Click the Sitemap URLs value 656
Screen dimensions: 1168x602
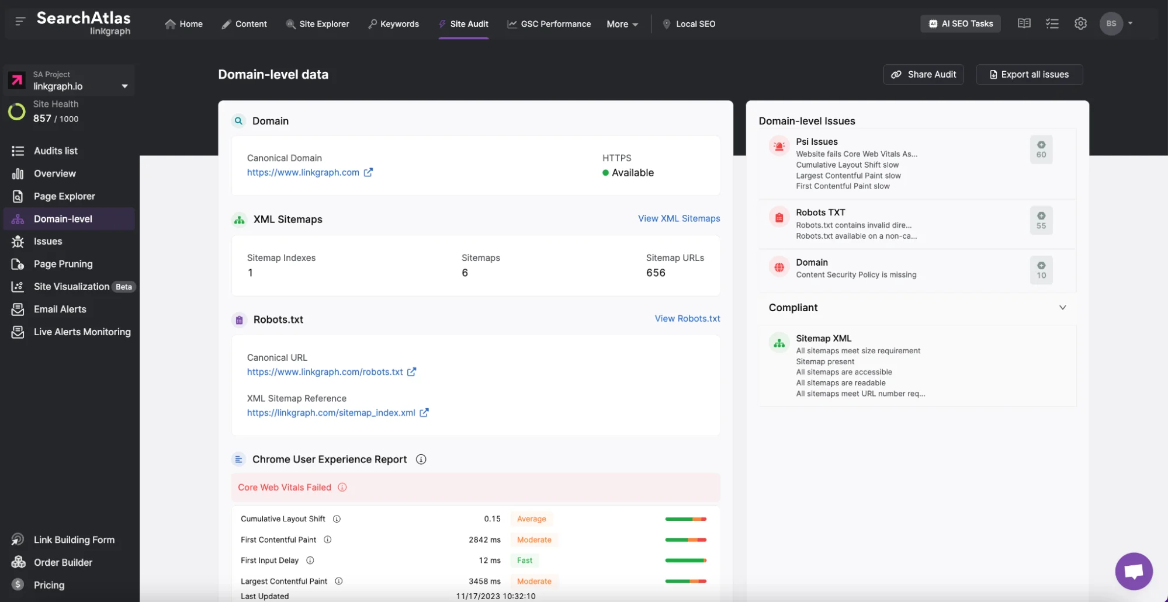pos(656,273)
